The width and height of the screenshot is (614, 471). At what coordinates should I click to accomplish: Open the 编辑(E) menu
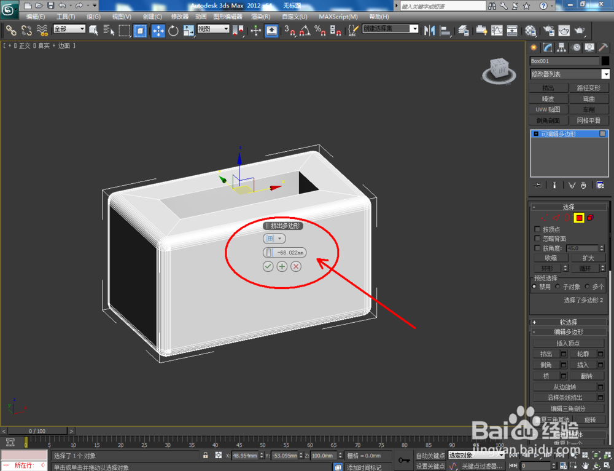35,17
